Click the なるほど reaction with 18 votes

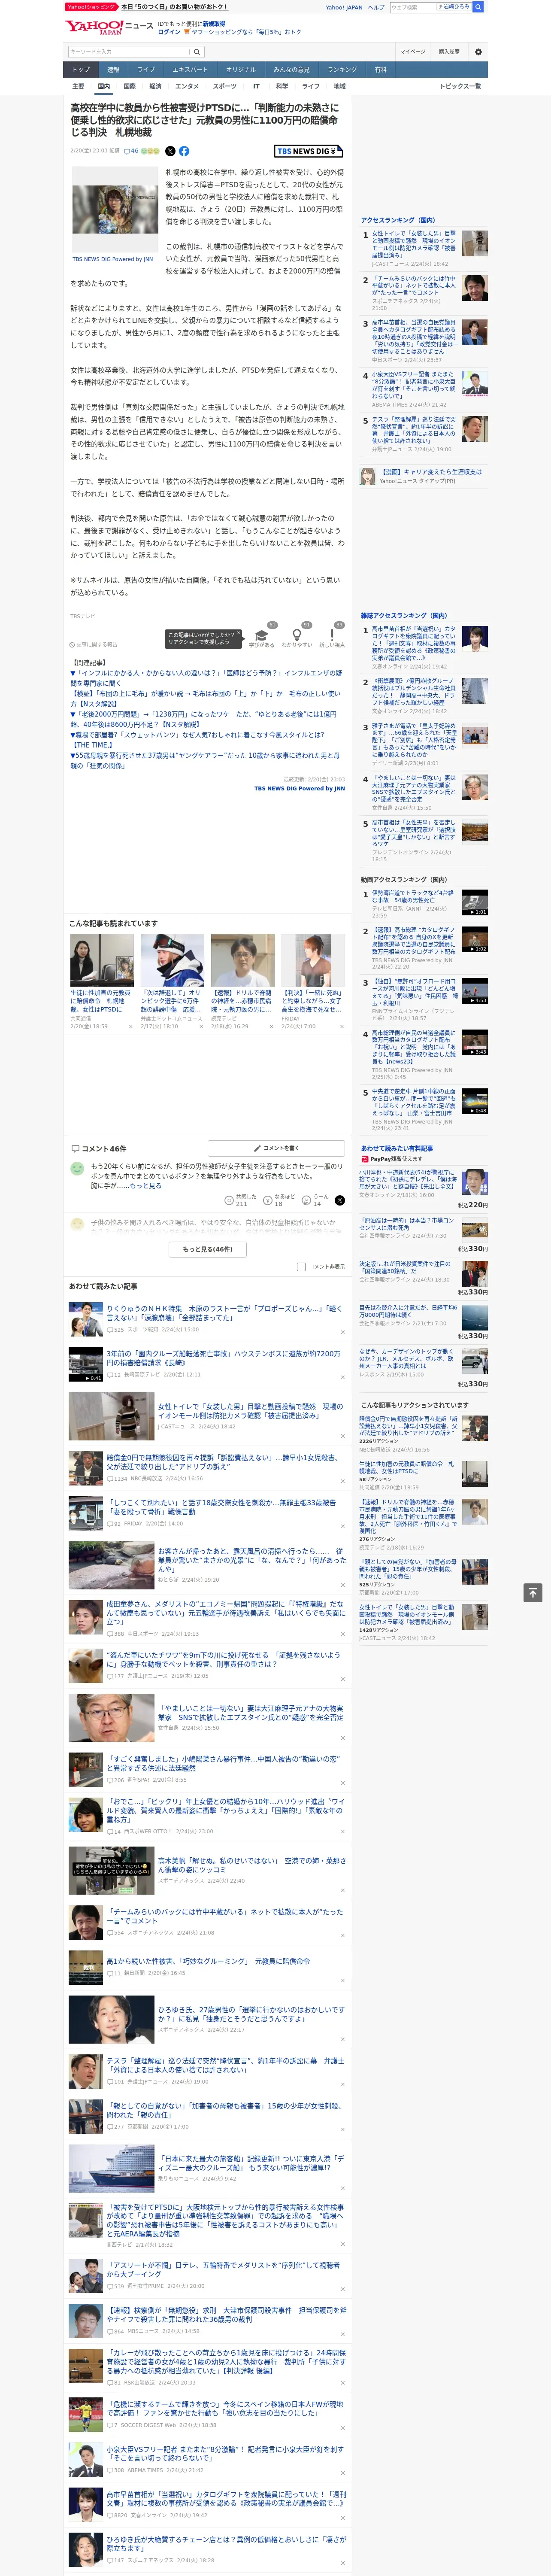(x=279, y=1200)
